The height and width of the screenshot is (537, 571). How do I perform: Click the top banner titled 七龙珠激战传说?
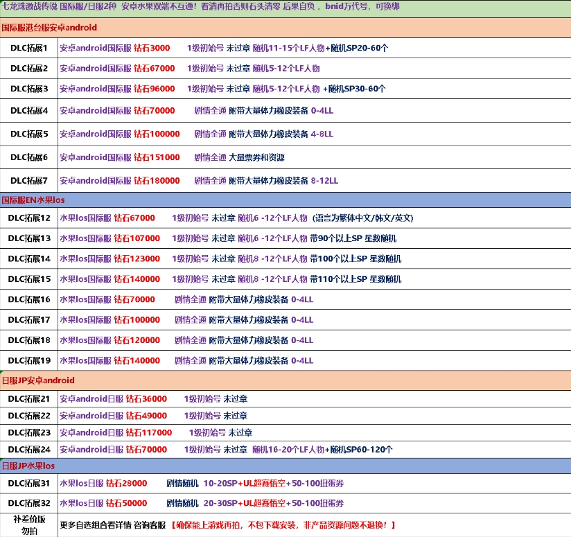(x=285, y=8)
